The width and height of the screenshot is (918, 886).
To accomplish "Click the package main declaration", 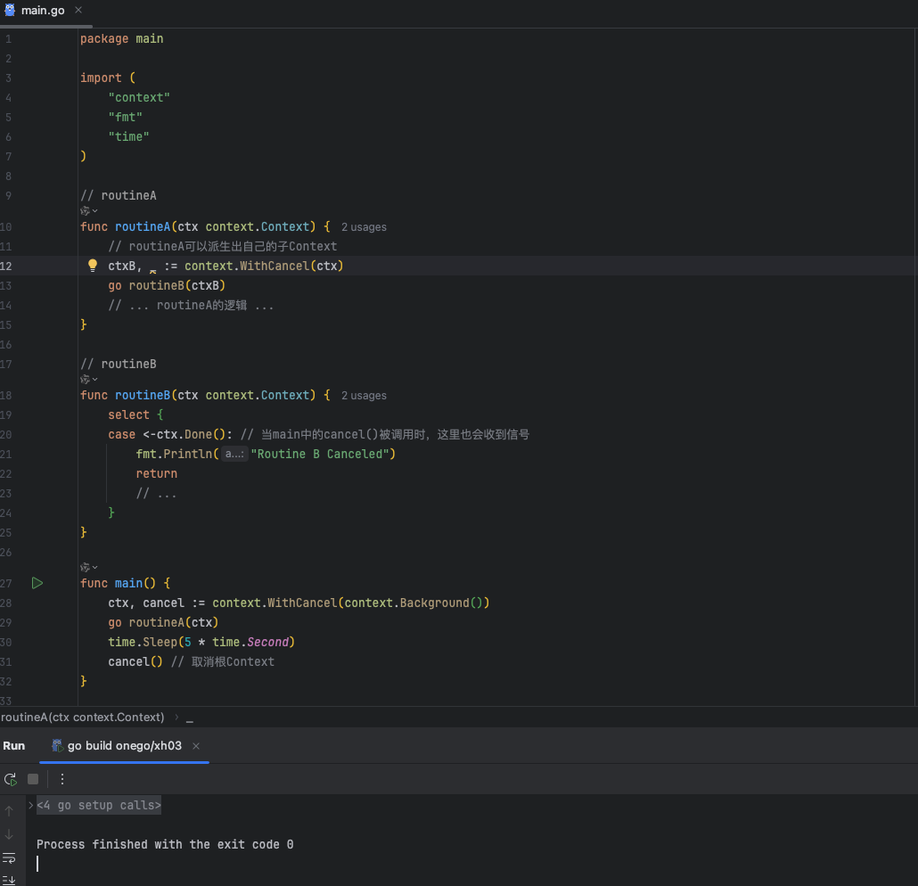I will point(122,38).
